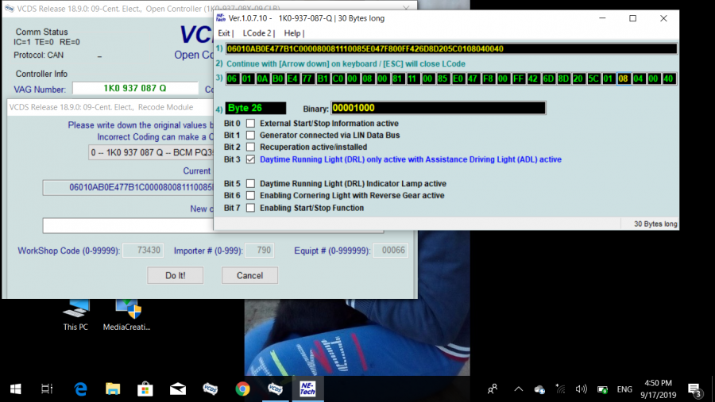Click the Binary value field 00001000
The height and width of the screenshot is (402, 715).
(x=439, y=108)
